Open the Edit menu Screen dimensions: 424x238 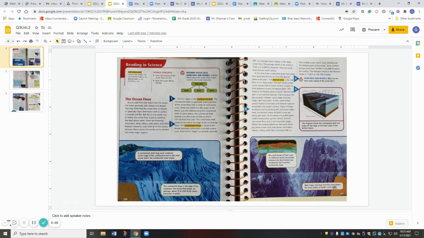click(26, 33)
